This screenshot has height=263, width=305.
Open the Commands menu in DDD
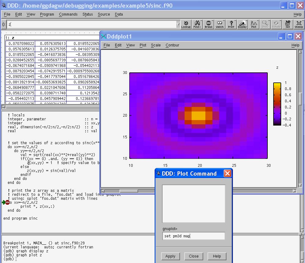pyautogui.click(x=68, y=14)
